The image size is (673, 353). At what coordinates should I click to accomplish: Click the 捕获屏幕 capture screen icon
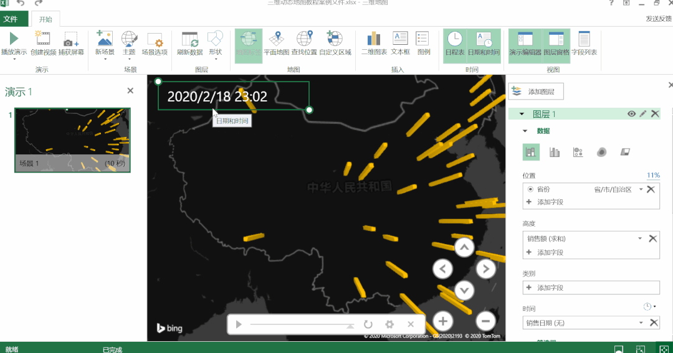point(71,39)
